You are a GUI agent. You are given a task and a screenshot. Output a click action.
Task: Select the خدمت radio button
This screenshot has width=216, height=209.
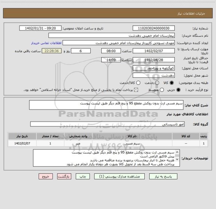(x=157, y=83)
